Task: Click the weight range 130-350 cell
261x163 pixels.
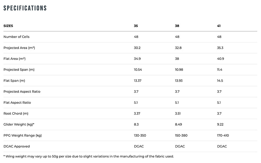Action: tap(140, 136)
